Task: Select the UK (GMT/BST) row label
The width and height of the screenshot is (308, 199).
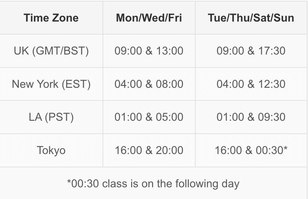Action: point(51,51)
